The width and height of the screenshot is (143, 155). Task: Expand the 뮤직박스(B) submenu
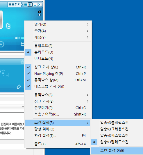click(x=58, y=95)
